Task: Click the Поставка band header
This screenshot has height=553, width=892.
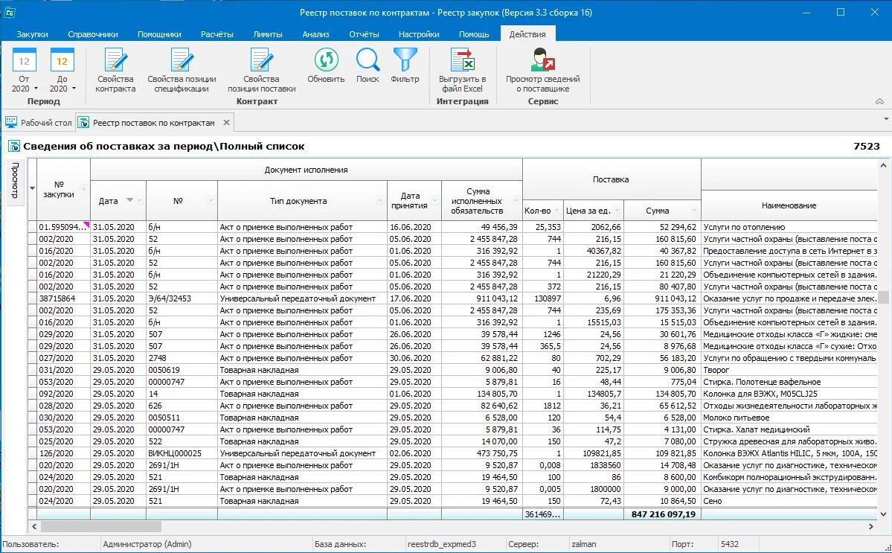Action: (611, 179)
